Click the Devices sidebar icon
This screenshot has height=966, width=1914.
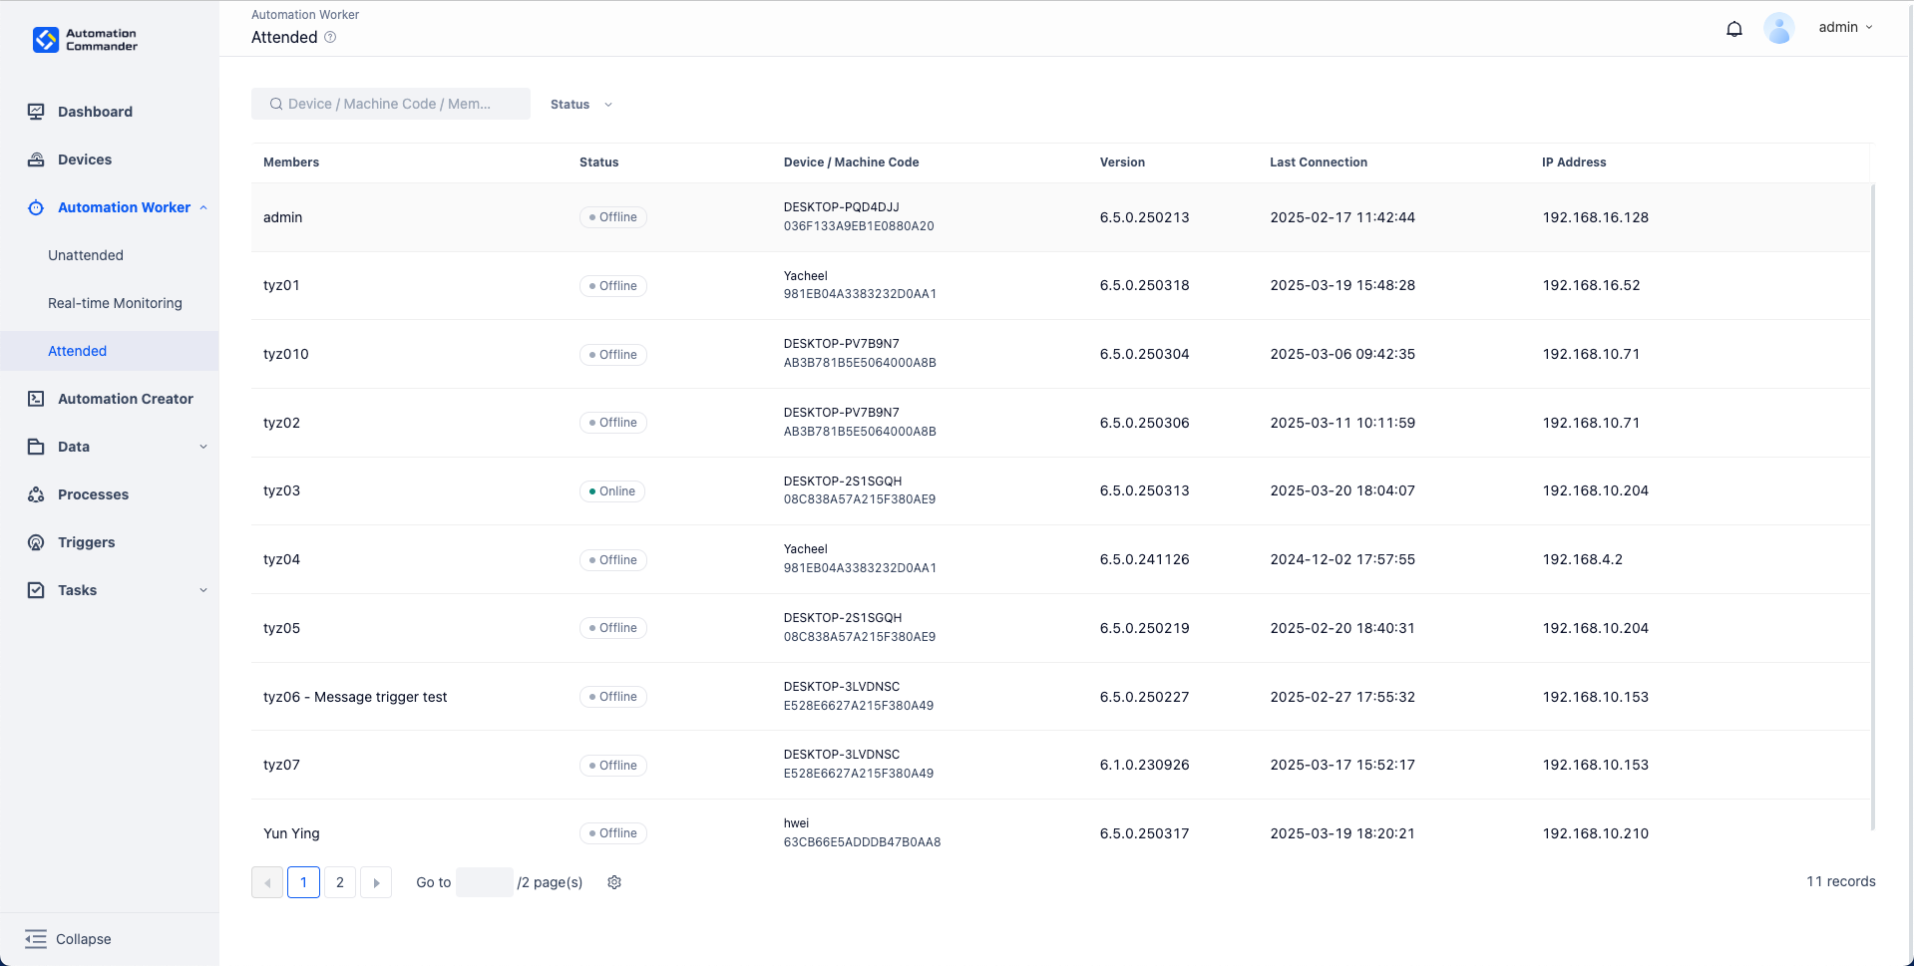[x=36, y=160]
